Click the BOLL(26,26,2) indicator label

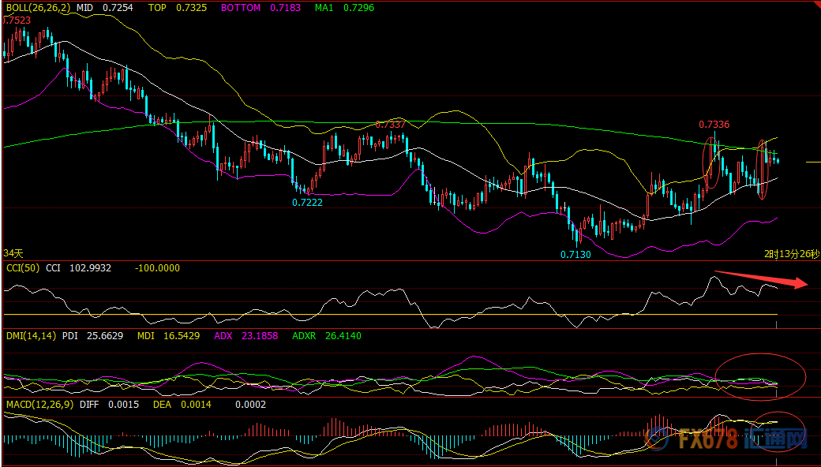(37, 7)
